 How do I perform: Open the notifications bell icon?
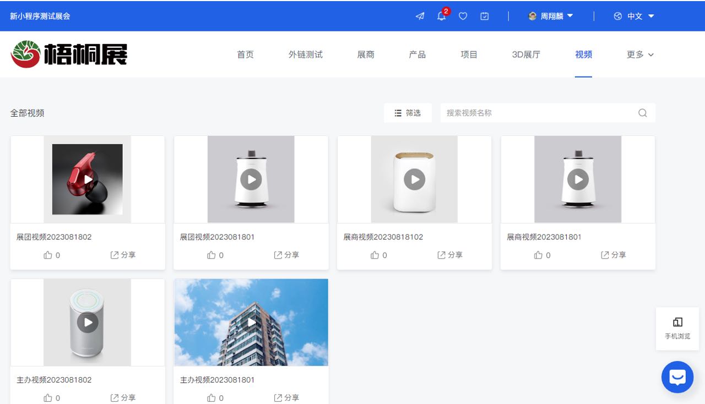click(x=441, y=16)
